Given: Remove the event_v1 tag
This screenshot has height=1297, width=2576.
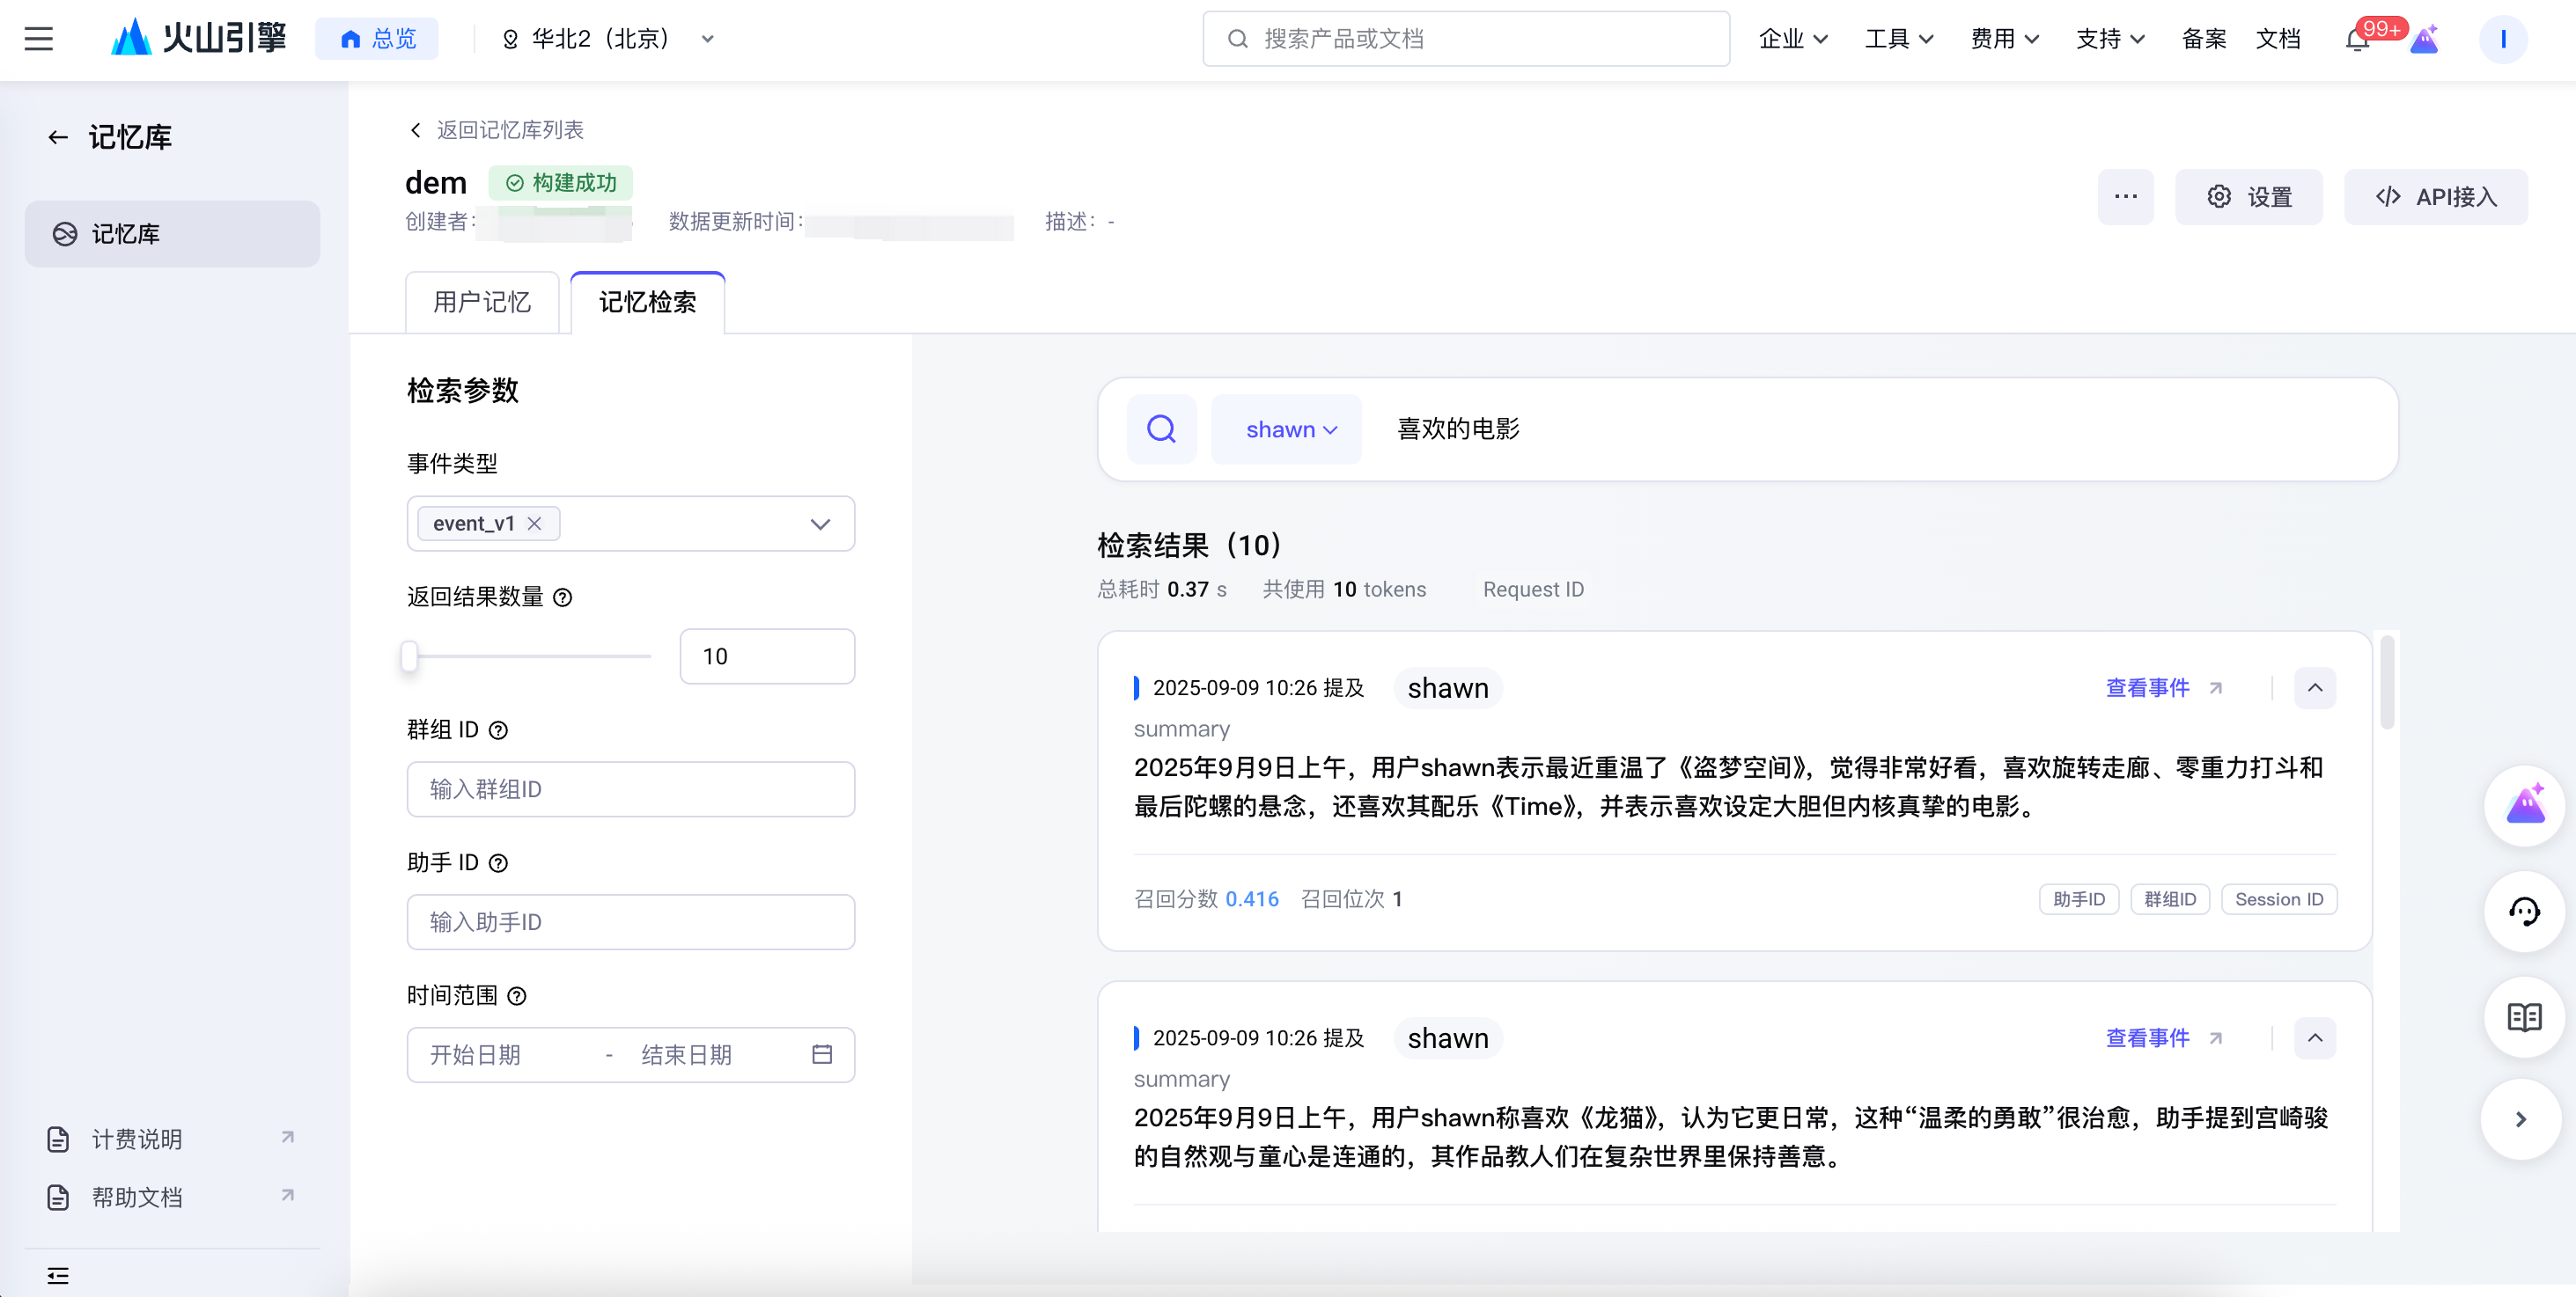Looking at the screenshot, I should tap(535, 524).
